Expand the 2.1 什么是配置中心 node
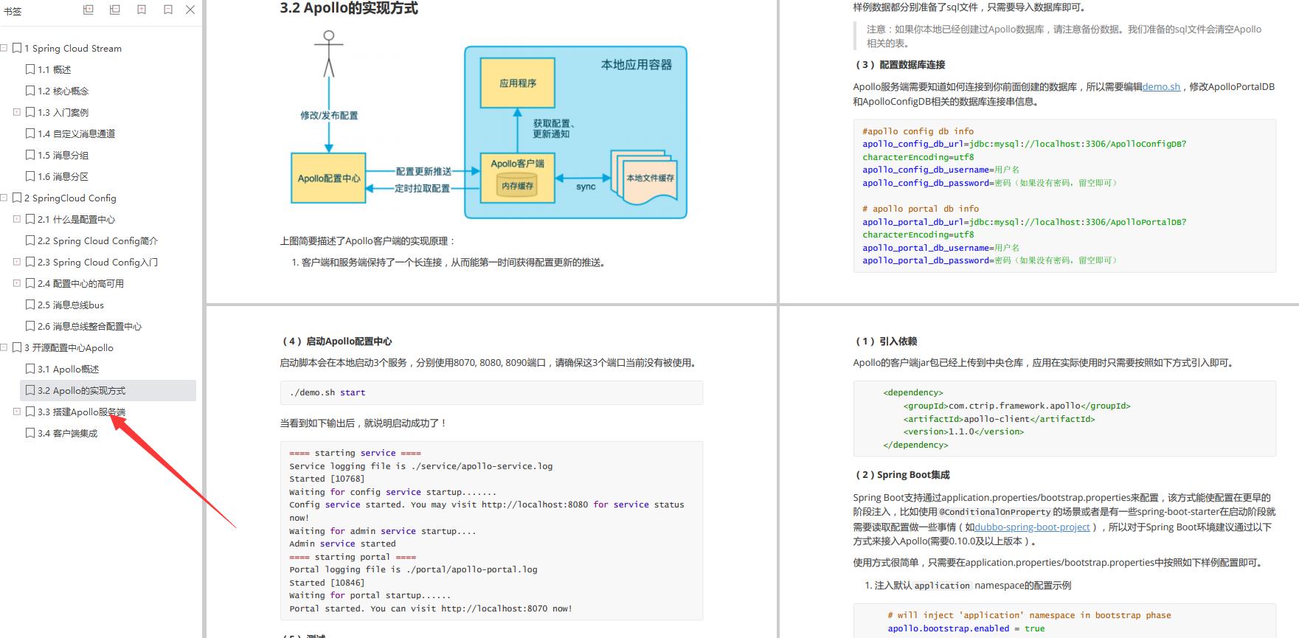1299x638 pixels. pos(17,219)
